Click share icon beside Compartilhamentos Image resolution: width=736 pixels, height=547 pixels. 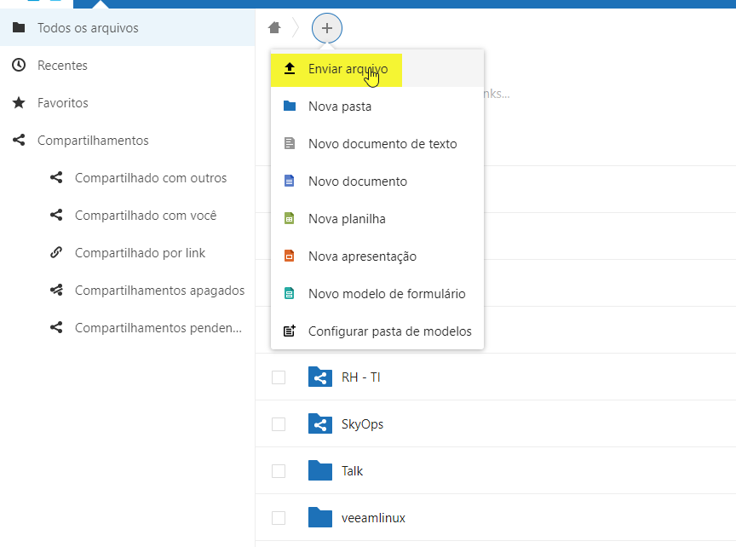click(x=19, y=140)
